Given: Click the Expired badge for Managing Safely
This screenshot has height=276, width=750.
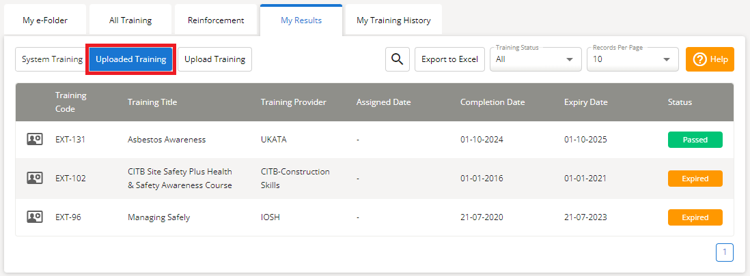Looking at the screenshot, I should [695, 217].
